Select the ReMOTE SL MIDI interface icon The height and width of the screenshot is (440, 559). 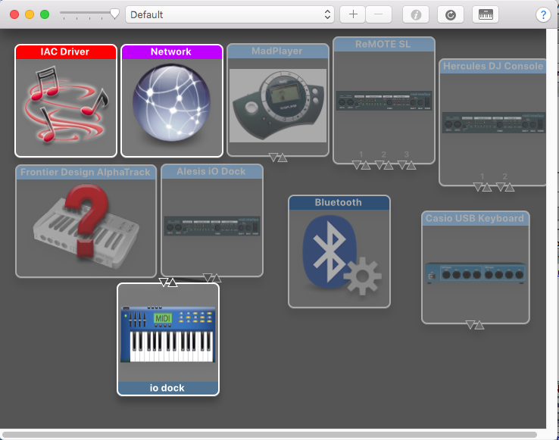(384, 101)
